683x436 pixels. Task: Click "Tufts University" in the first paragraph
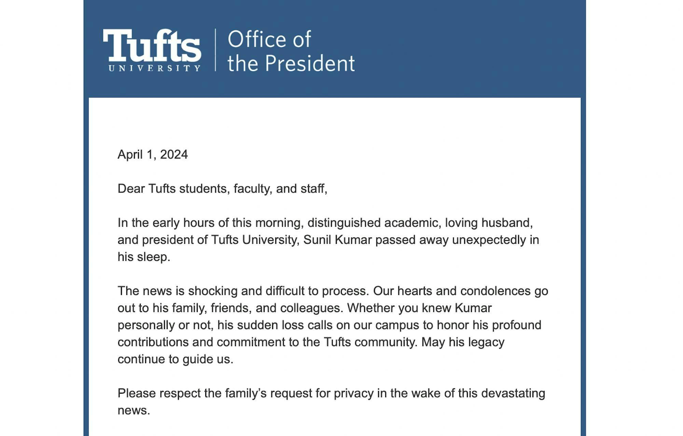coord(255,240)
